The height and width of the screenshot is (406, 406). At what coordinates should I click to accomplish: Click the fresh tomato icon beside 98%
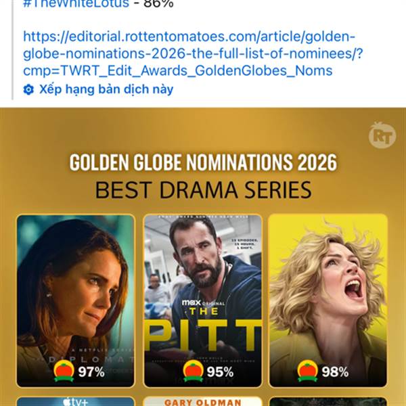point(308,371)
